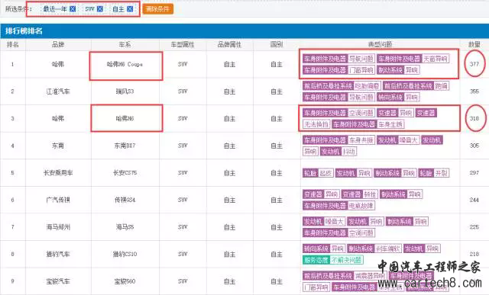This screenshot has height=295, width=489.
Task: Click the 车型属性 column header
Action: 183,44
